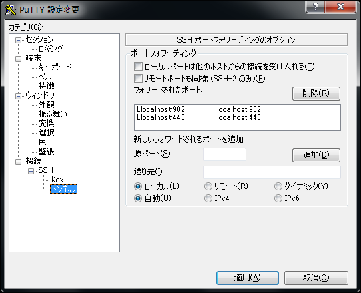Click the 追加(D) button
361x293 pixels.
pos(316,155)
